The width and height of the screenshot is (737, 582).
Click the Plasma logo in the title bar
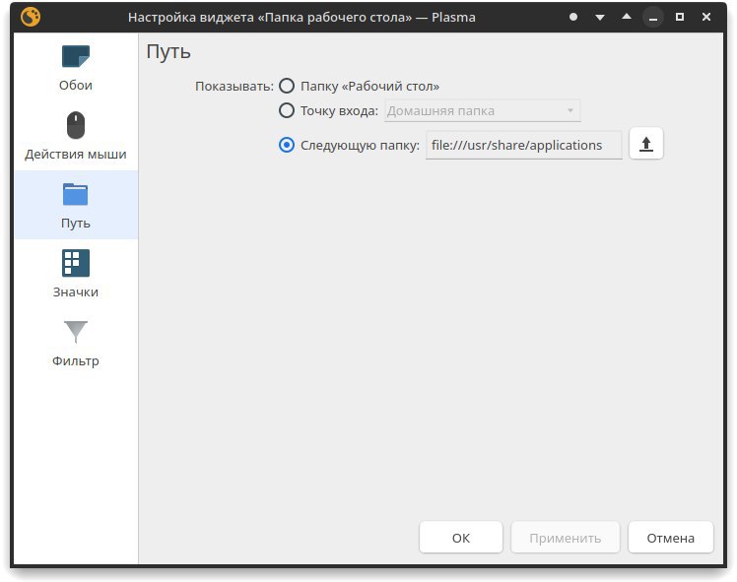coord(31,18)
